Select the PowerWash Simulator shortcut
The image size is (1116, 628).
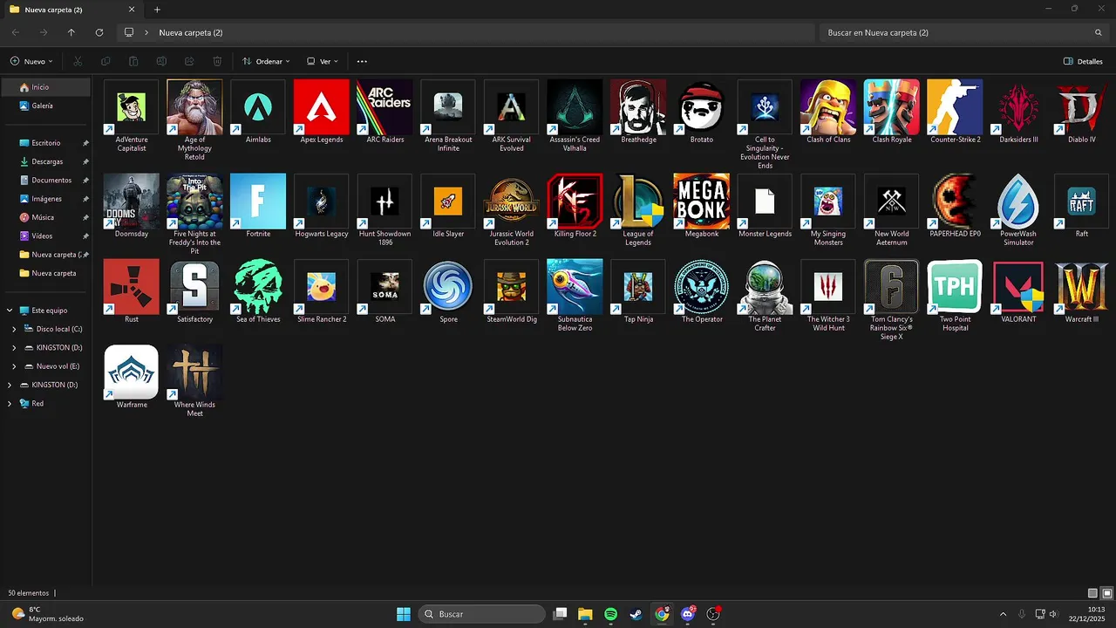click(1018, 201)
